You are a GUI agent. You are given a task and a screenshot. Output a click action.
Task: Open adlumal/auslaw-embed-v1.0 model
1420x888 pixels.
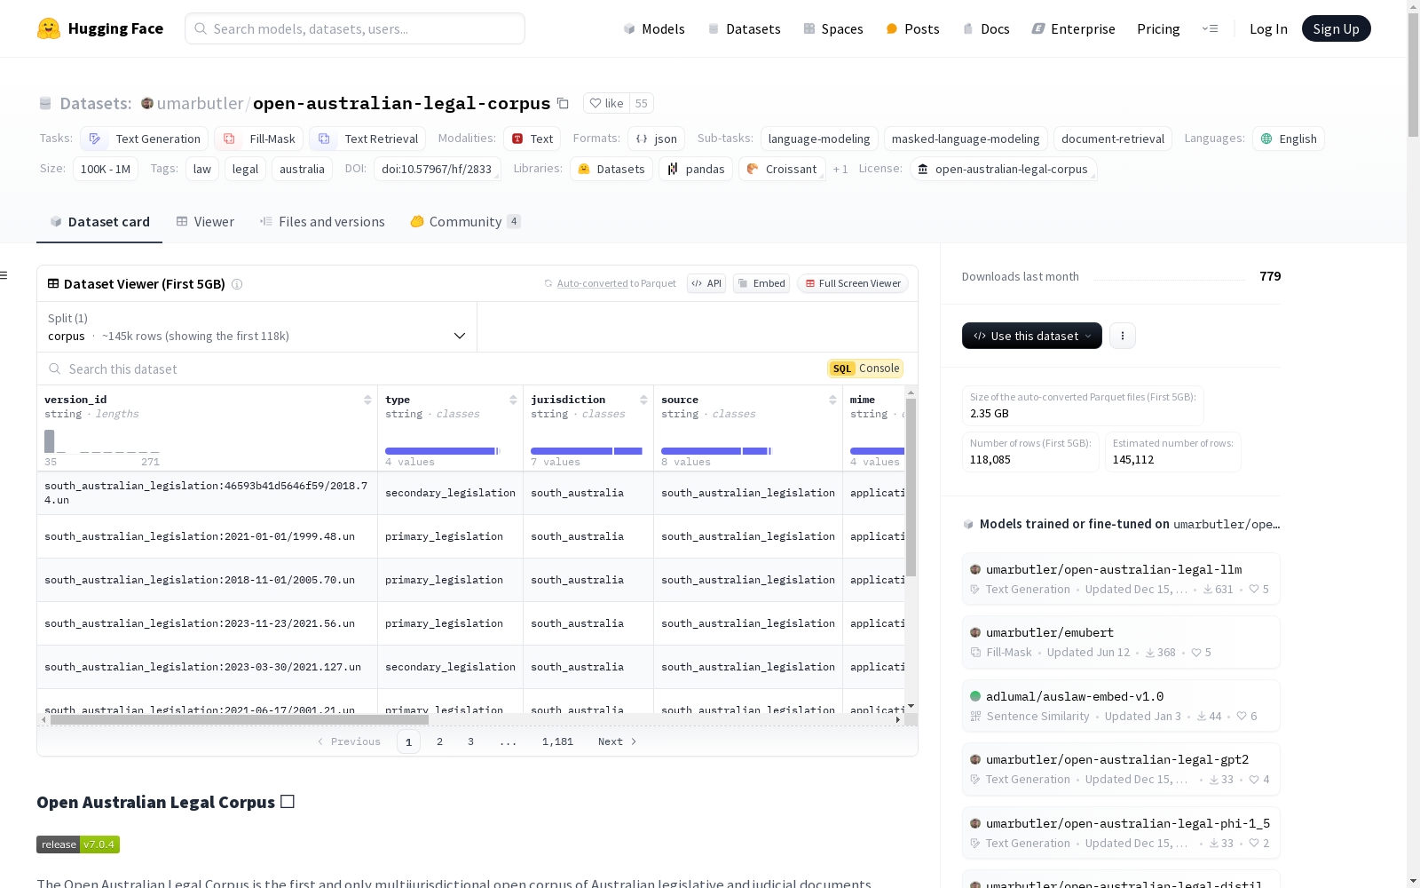click(x=1121, y=706)
